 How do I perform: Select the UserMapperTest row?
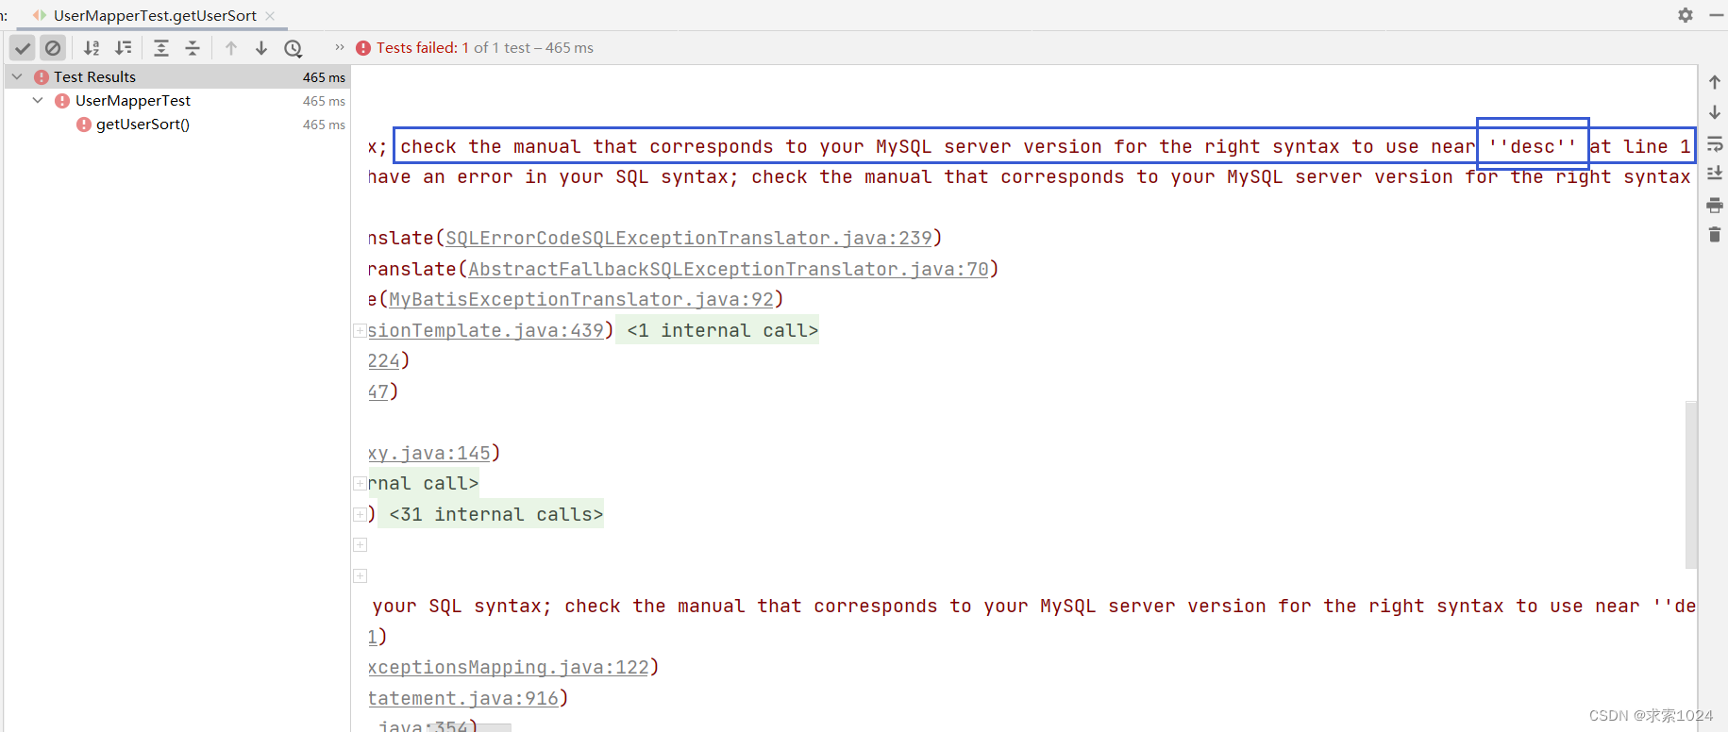click(x=177, y=100)
